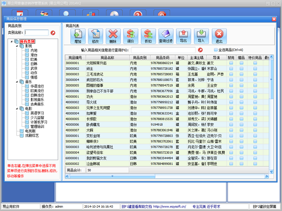This screenshot has height=211, width=282.
Task: Select the row for 变形金刚
Action: (167, 136)
